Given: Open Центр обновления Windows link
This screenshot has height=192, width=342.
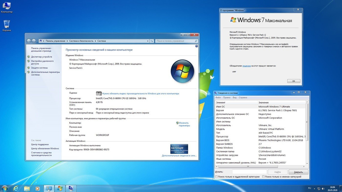Looking at the screenshot, I should (x=45, y=149).
